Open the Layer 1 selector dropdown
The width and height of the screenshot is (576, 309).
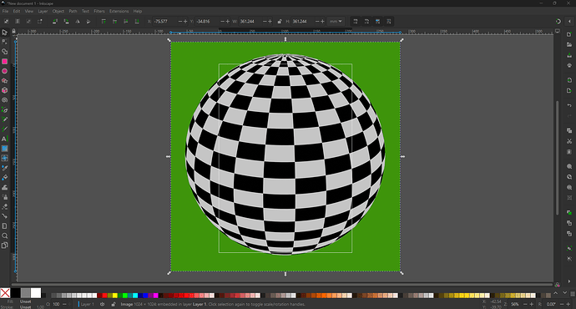pyautogui.click(x=87, y=304)
